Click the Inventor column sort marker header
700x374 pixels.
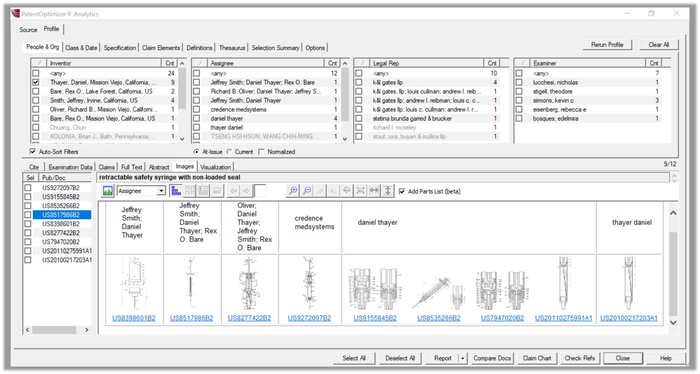[40, 63]
